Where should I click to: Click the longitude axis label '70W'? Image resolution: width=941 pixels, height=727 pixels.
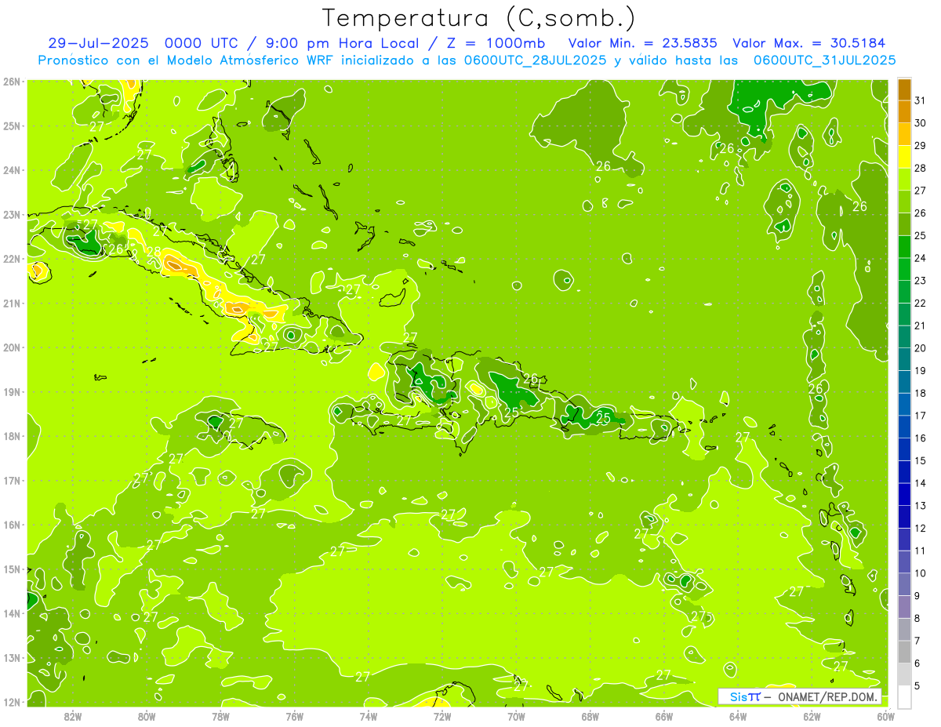516,716
